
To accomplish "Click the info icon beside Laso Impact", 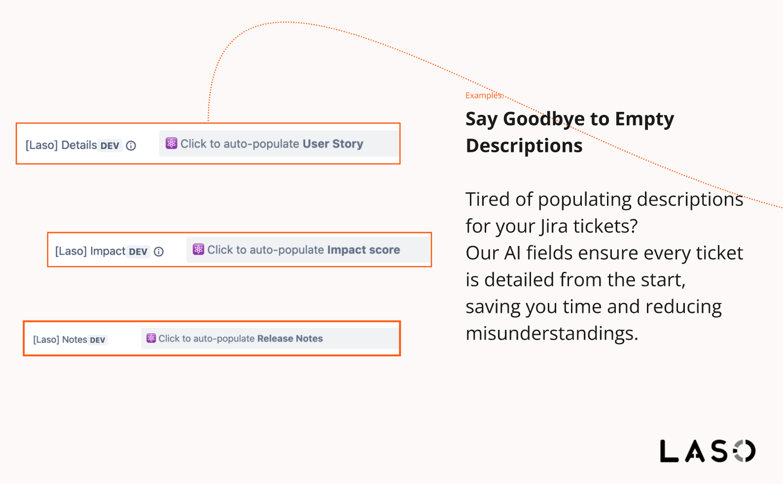I will (x=159, y=251).
